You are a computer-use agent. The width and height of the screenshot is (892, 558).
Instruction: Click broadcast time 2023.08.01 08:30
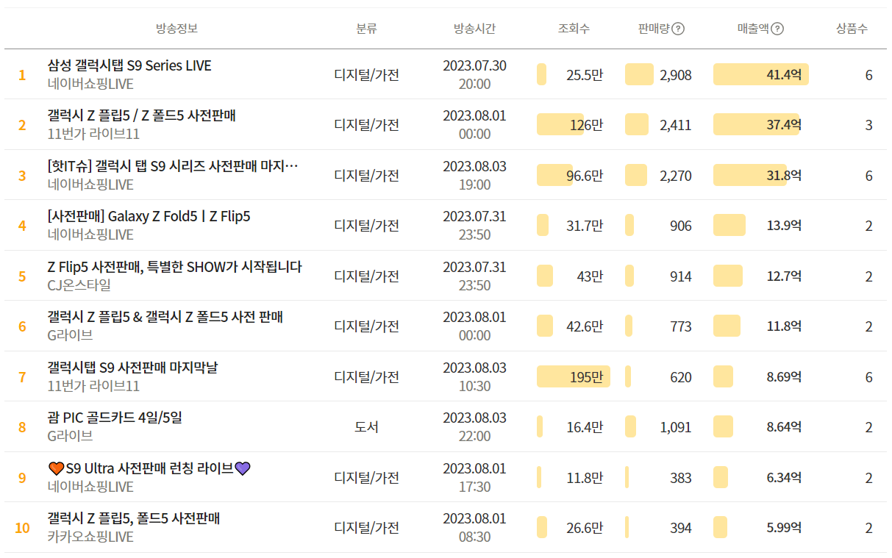pos(474,527)
